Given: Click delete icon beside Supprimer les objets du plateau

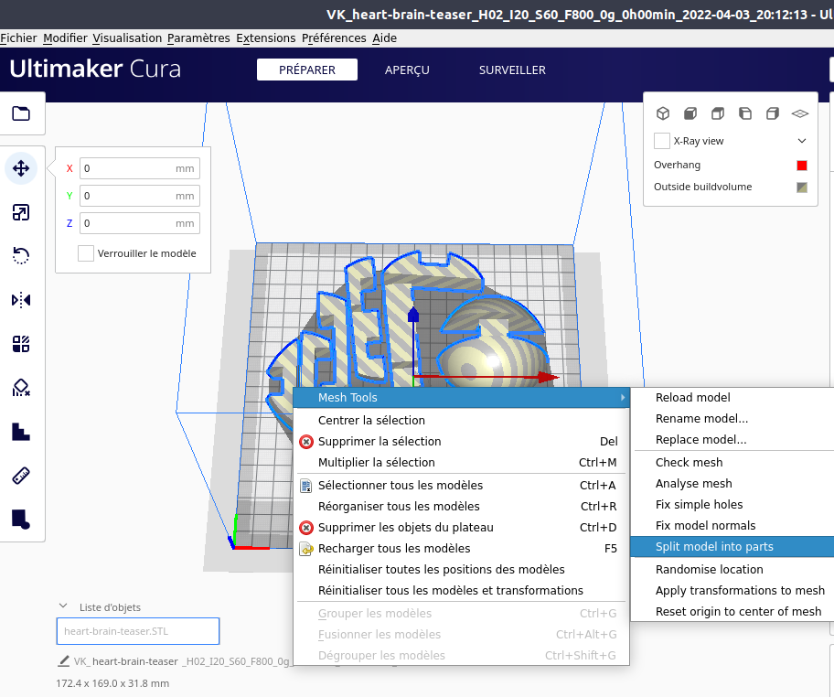Looking at the screenshot, I should pyautogui.click(x=306, y=527).
